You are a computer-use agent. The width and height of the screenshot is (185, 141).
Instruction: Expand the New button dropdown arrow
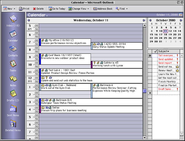point(14,9)
